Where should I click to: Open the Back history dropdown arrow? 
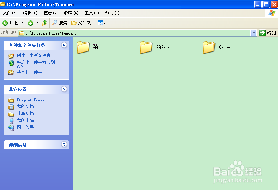[x=22, y=23]
